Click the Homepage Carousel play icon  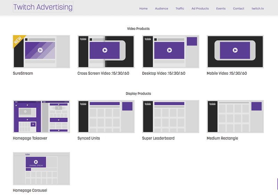36,162
